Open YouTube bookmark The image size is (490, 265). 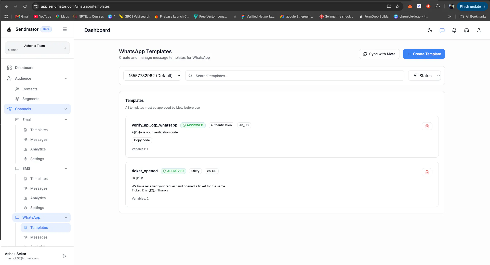coord(43,17)
